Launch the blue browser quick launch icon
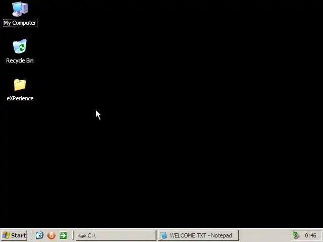Image resolution: width=323 pixels, height=242 pixels. 39,235
